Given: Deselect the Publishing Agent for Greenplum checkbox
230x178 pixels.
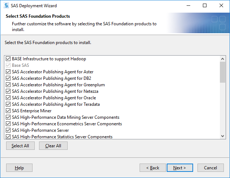Looking at the screenshot, I should [x=8, y=85].
